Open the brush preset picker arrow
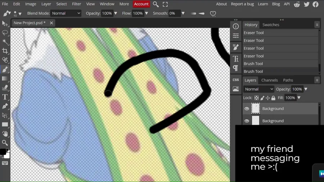The image size is (324, 182). 20,14
